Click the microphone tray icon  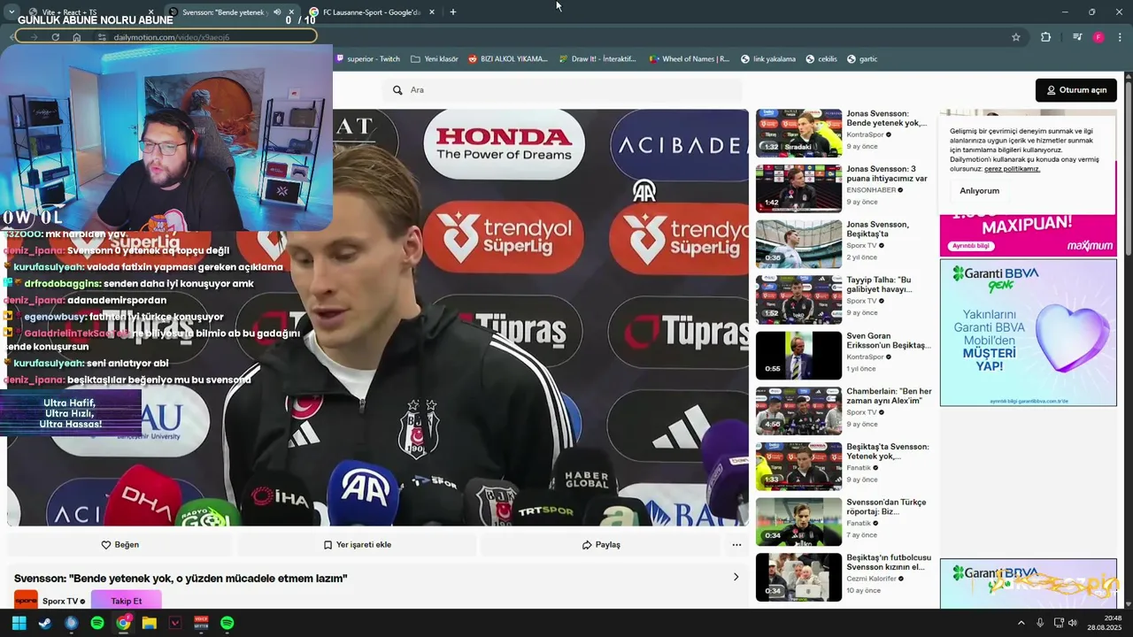[1040, 623]
